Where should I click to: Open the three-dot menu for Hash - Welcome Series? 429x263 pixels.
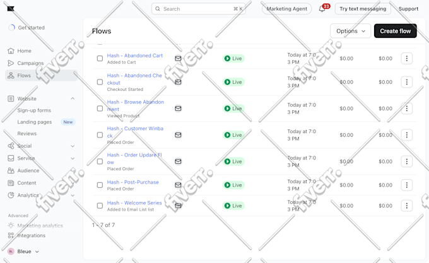(406, 206)
